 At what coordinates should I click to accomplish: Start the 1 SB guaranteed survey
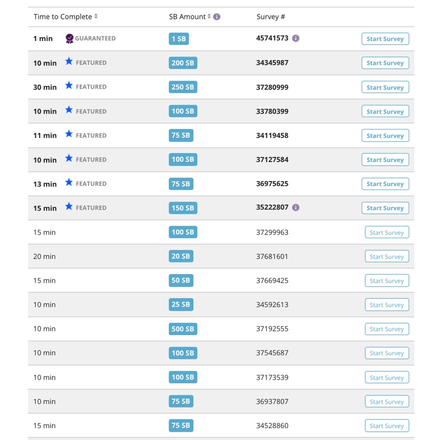pyautogui.click(x=385, y=39)
